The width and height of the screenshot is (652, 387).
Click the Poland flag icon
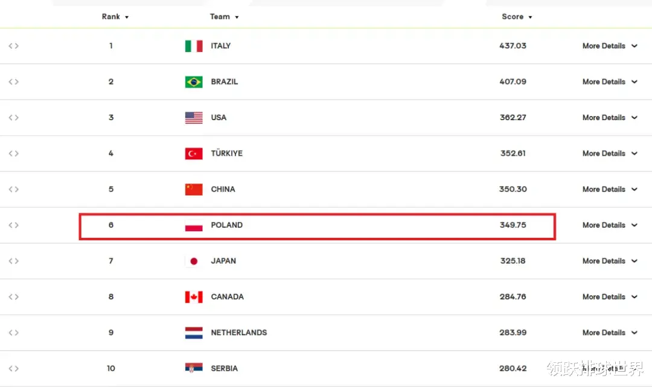pyautogui.click(x=194, y=225)
